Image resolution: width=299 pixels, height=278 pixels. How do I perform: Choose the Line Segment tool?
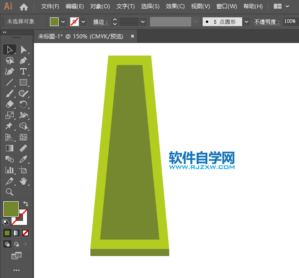(x=10, y=82)
